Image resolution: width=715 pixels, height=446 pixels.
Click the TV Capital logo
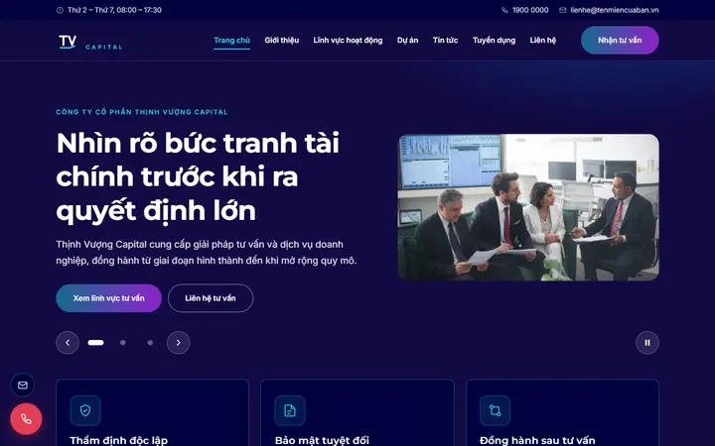tap(90, 42)
